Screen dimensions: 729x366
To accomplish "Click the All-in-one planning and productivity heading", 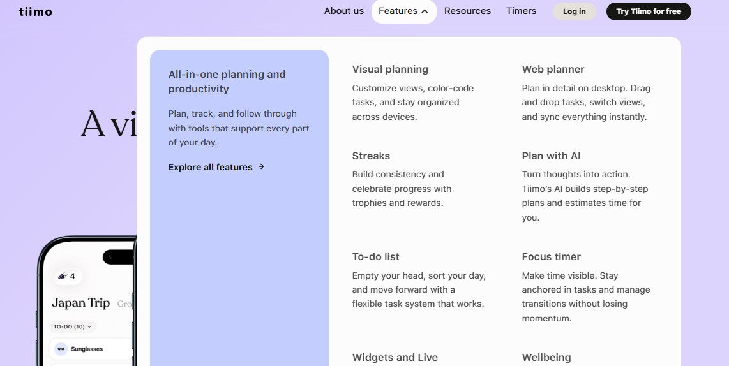I will [x=227, y=82].
